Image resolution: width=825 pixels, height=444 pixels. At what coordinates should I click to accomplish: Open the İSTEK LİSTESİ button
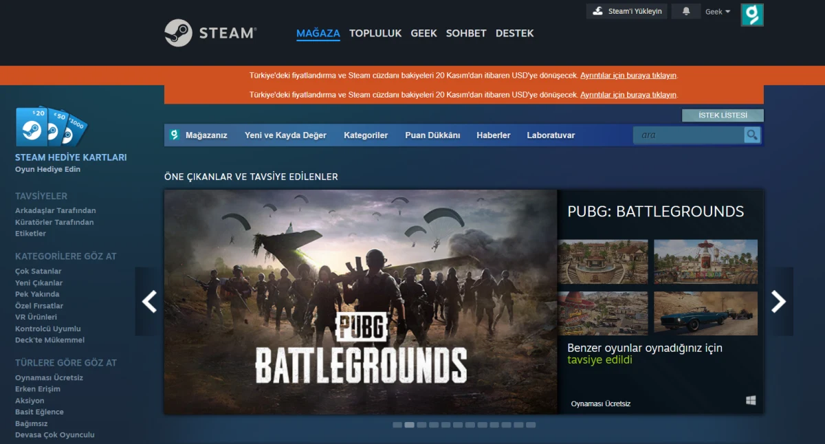(723, 115)
